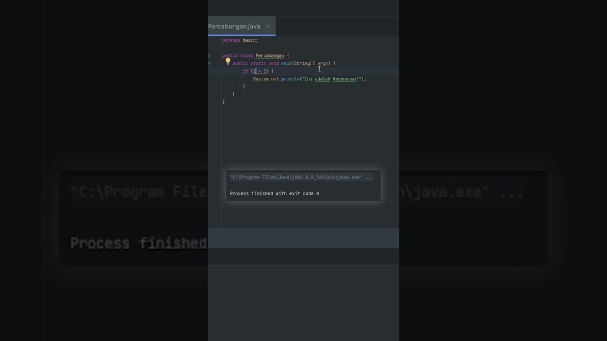This screenshot has height=341, width=607.
Task: Place cursor in the 'if (1 > 3)' condition
Action: [x=260, y=71]
